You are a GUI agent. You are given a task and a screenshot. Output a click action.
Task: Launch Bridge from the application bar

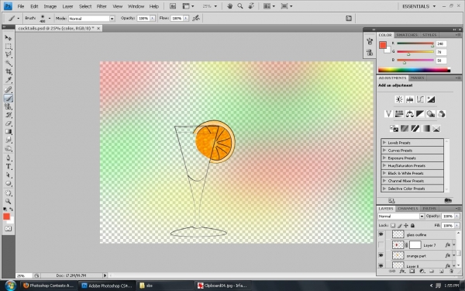pyautogui.click(x=173, y=6)
